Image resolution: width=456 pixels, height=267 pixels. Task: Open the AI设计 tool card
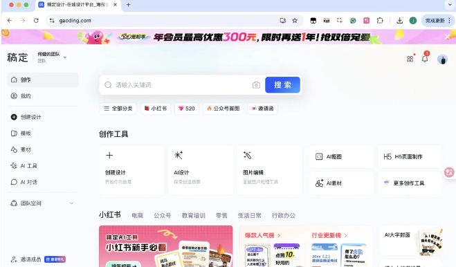201,170
